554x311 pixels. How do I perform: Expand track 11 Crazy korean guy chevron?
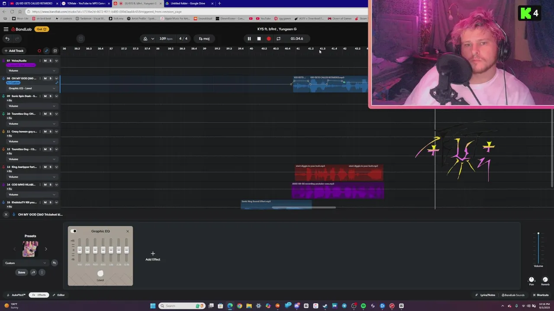(x=56, y=131)
